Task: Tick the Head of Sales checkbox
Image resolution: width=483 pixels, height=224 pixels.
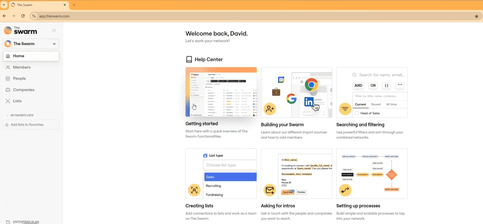Action: [357, 113]
